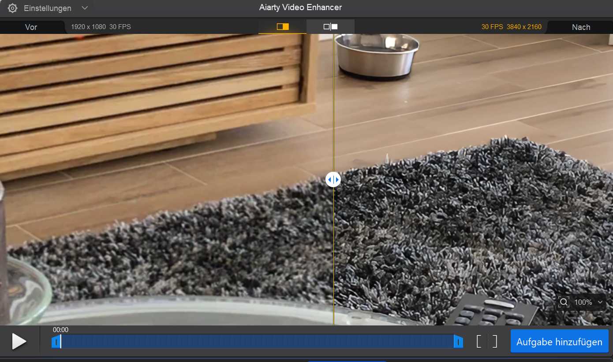Click the left bracket trim-start icon
Viewport: 613px width, 362px height.
pyautogui.click(x=479, y=341)
